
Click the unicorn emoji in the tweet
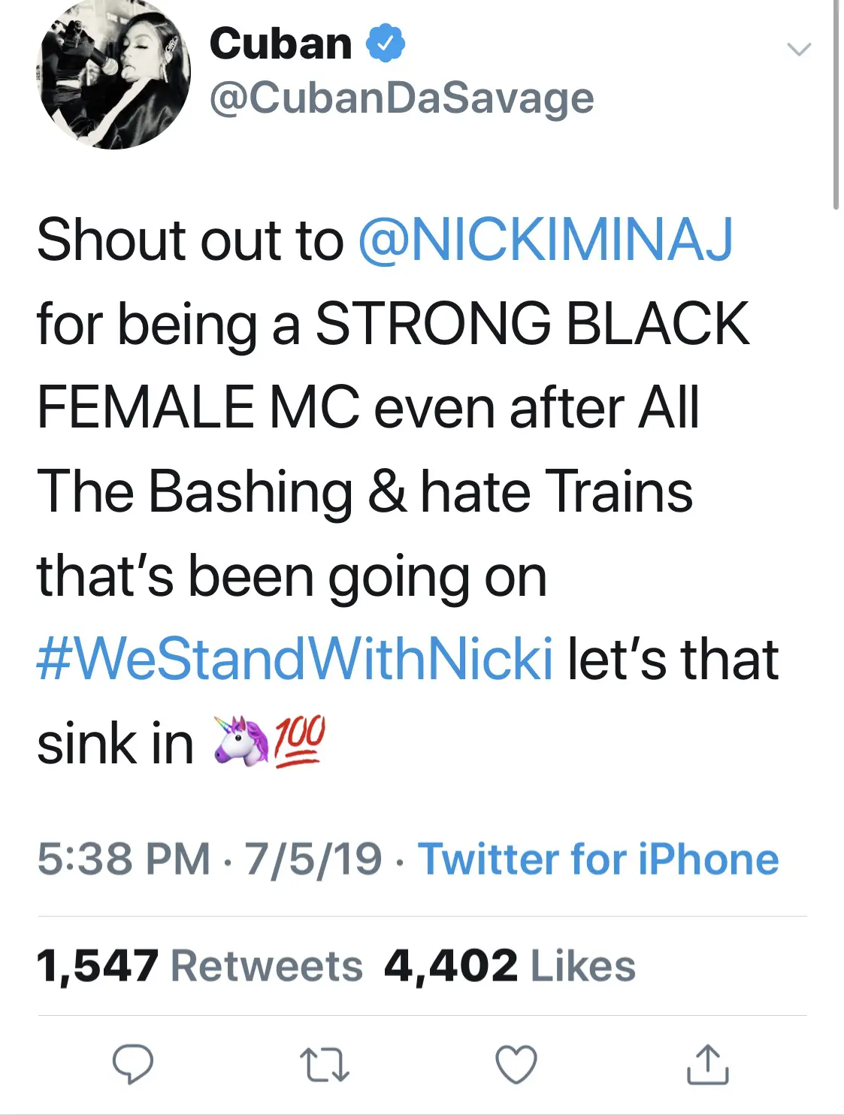tap(241, 742)
